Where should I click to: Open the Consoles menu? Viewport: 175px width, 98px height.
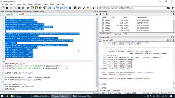click(37, 4)
